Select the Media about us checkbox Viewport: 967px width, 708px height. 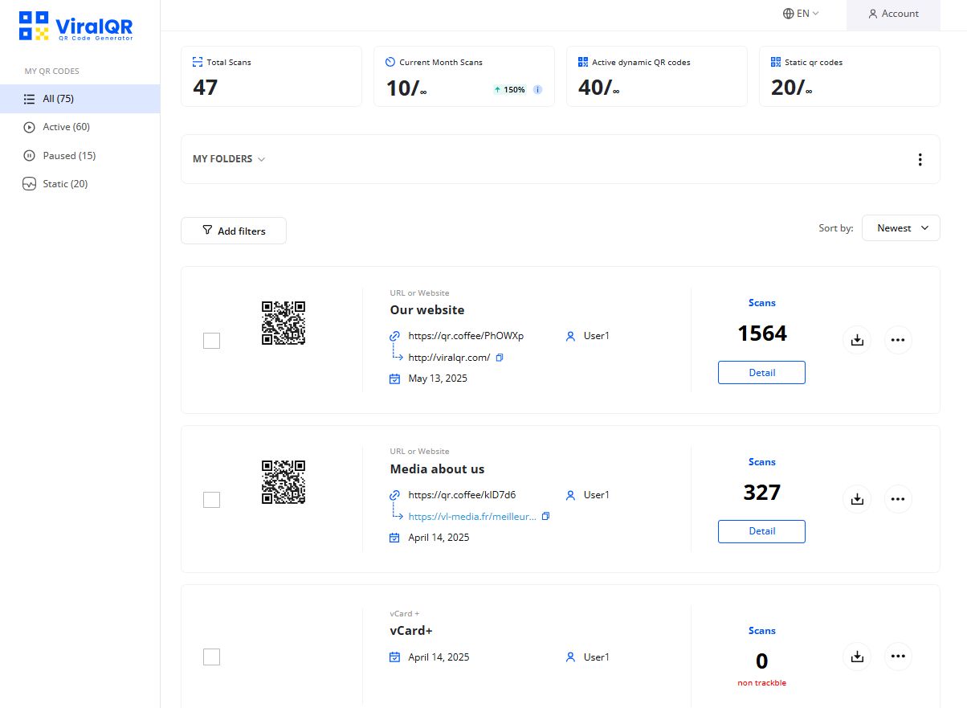[x=211, y=499]
